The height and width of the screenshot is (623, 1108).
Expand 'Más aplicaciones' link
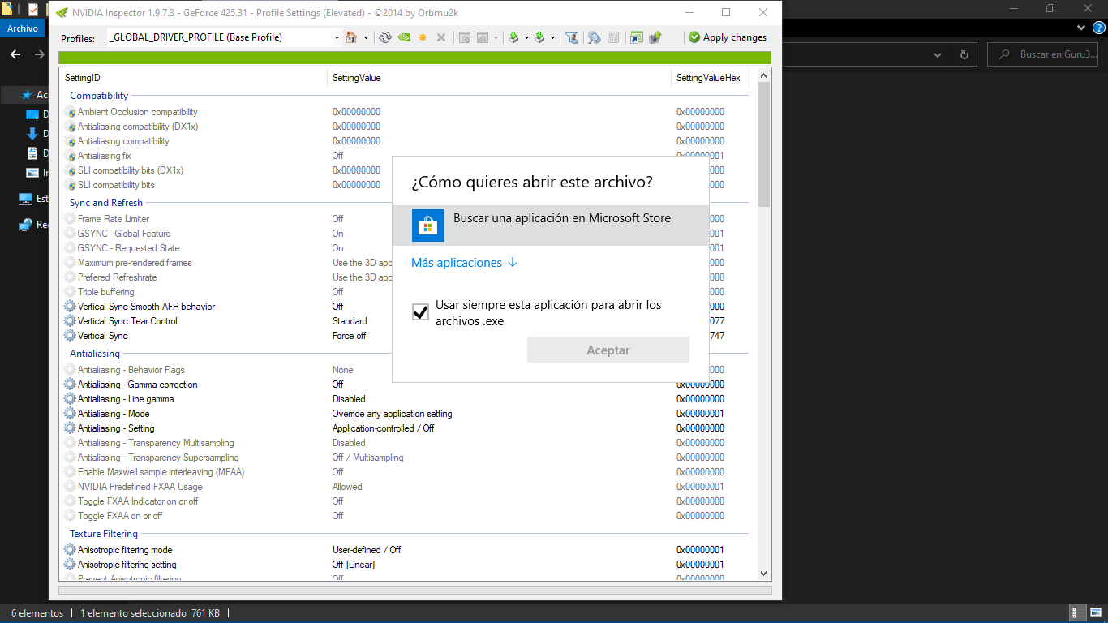pyautogui.click(x=464, y=263)
